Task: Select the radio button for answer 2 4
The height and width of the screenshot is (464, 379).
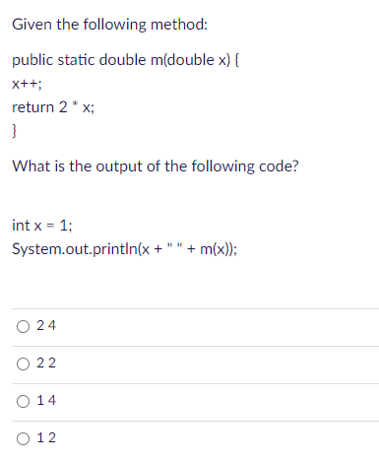Action: click(23, 326)
